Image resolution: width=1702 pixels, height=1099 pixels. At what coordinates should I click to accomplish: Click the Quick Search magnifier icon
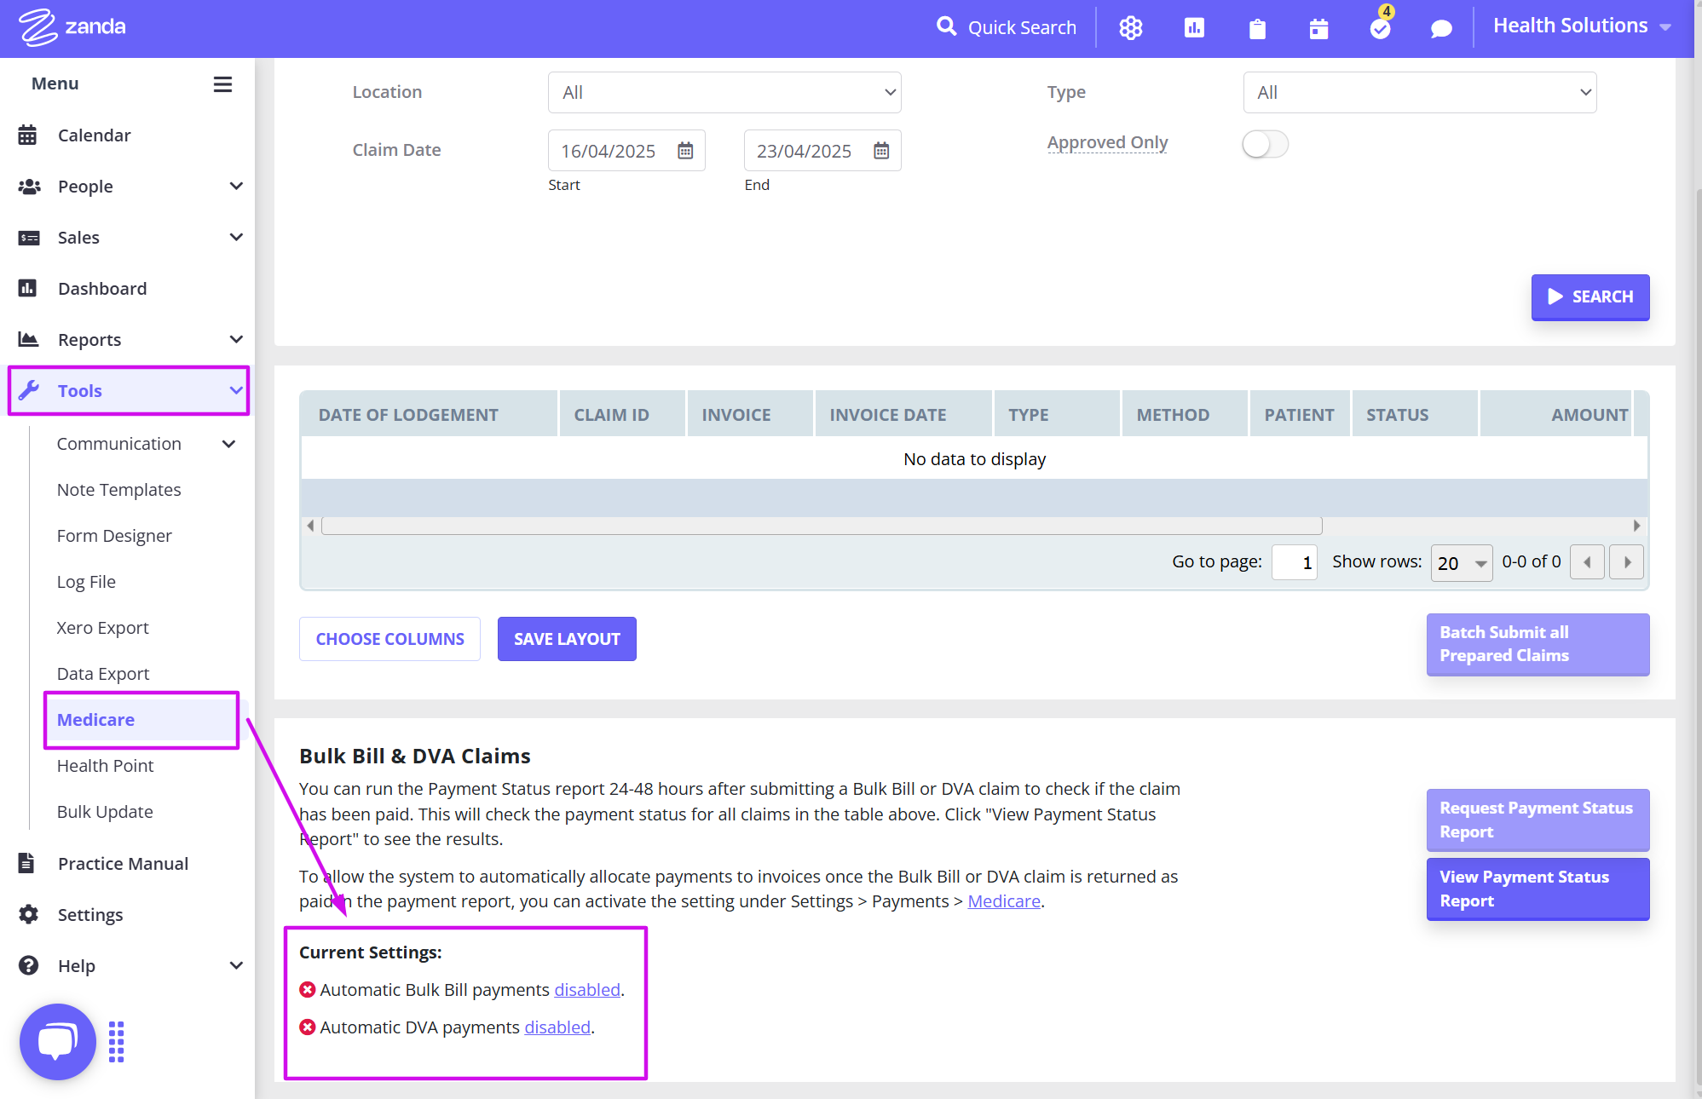(x=946, y=26)
